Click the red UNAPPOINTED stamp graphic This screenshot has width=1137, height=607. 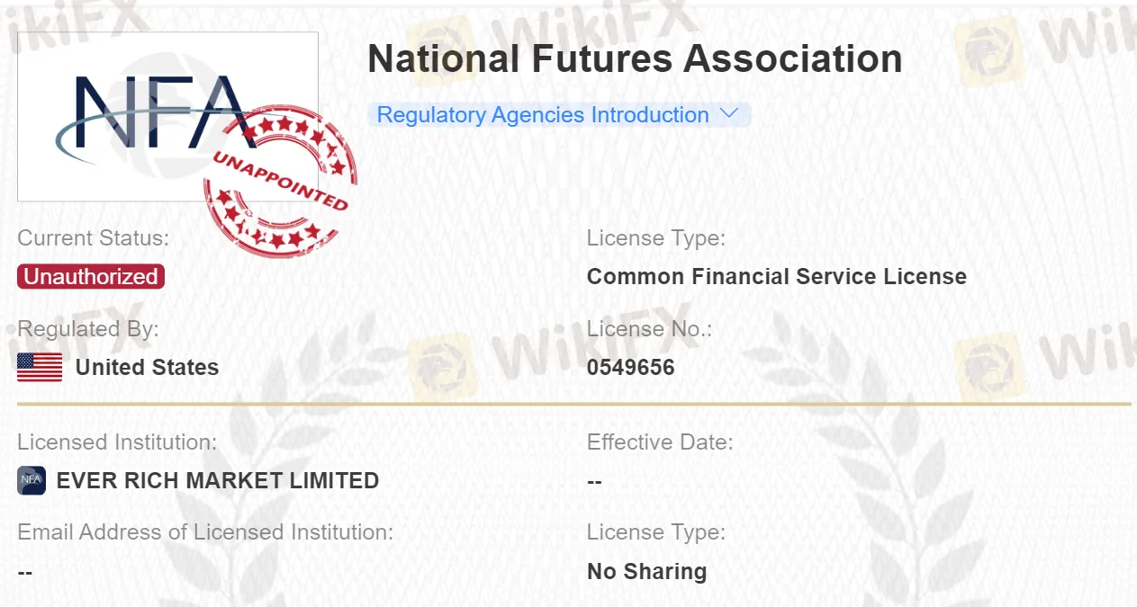pos(279,180)
